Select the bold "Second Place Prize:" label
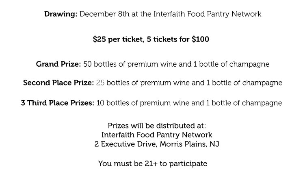The width and height of the screenshot is (305, 174). coord(58,83)
